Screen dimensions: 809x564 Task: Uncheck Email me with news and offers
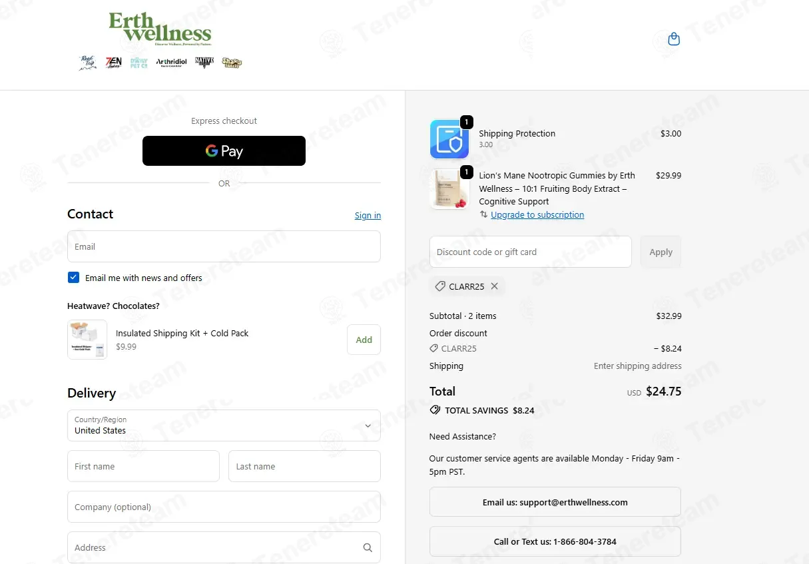click(x=73, y=278)
